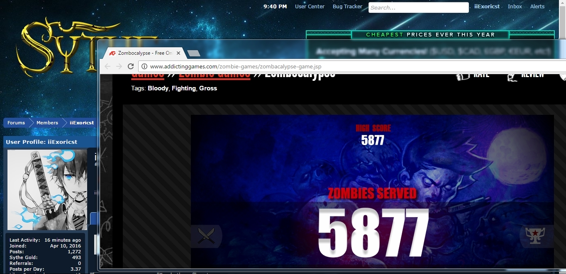Reload the Zombocalypse page
The height and width of the screenshot is (274, 566).
pos(131,66)
